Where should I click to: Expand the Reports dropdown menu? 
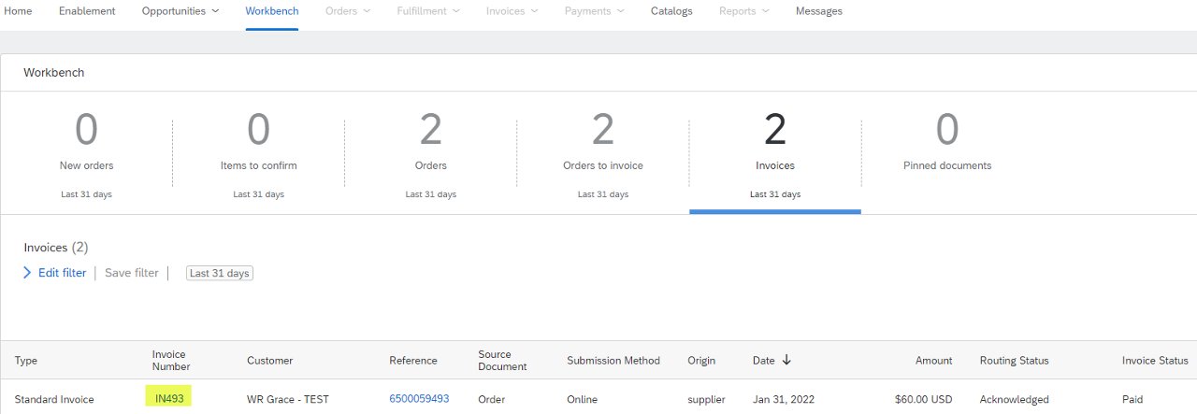(744, 11)
